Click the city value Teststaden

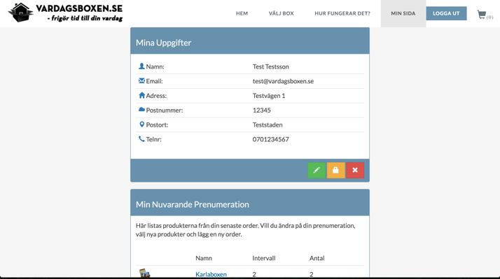(268, 125)
